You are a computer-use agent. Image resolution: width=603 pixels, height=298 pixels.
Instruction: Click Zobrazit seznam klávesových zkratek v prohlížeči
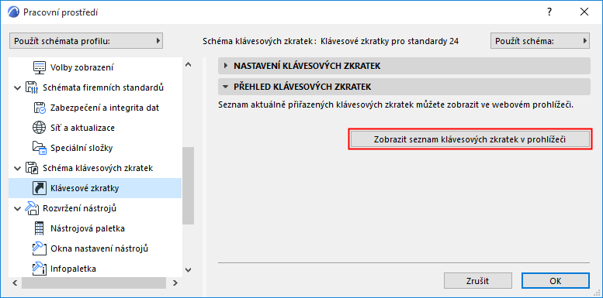click(x=470, y=139)
